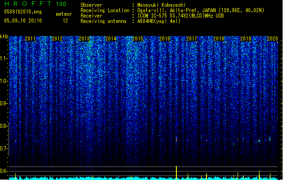Screen dimensions: 283x180
Task: Click the strong red meteor echo after 2016
Action: click(176, 139)
